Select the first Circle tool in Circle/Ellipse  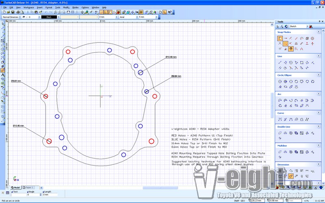coord(280,81)
